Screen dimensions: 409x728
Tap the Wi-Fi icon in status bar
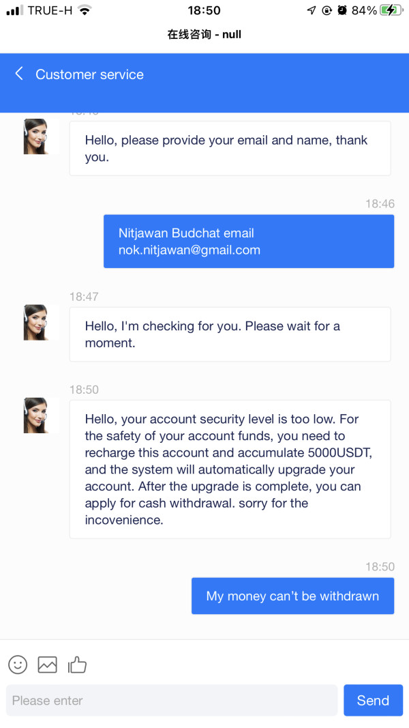(85, 10)
